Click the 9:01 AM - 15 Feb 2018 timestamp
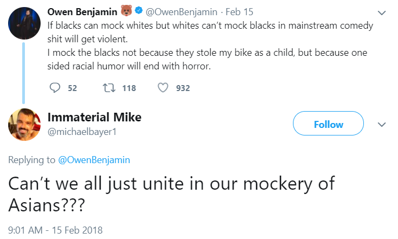Image resolution: width=398 pixels, height=239 pixels. [55, 230]
